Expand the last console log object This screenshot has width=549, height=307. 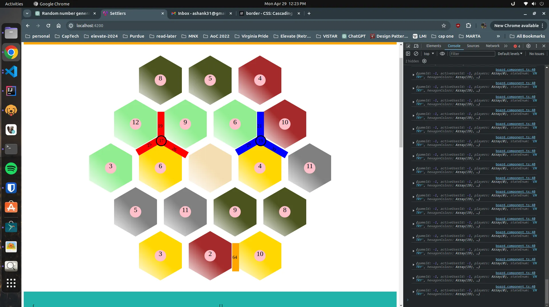413,292
